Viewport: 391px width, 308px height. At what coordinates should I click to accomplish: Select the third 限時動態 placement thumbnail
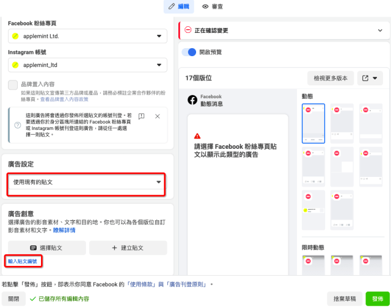(371, 265)
